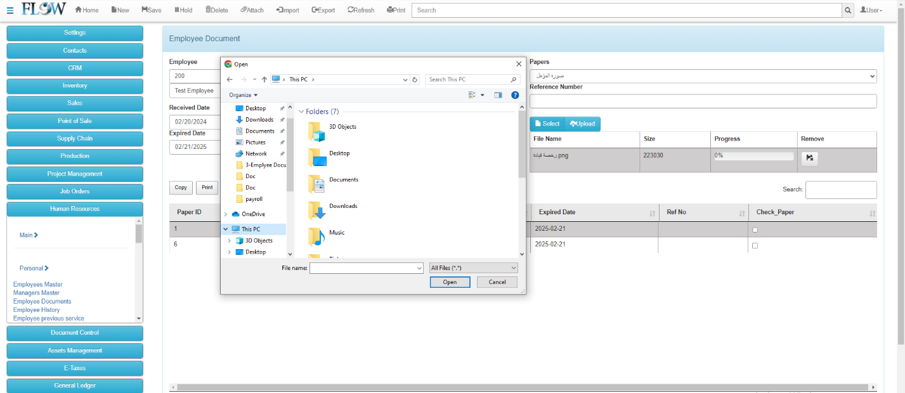Tick the Check_Paper checkbox for paper 6

click(755, 245)
